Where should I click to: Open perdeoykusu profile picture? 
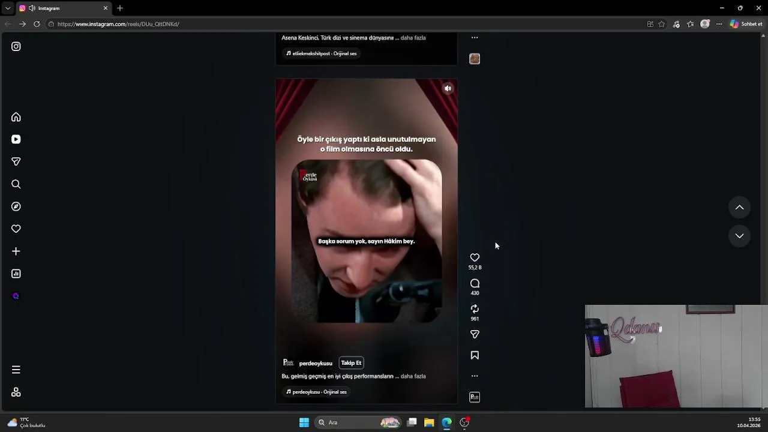pos(288,362)
